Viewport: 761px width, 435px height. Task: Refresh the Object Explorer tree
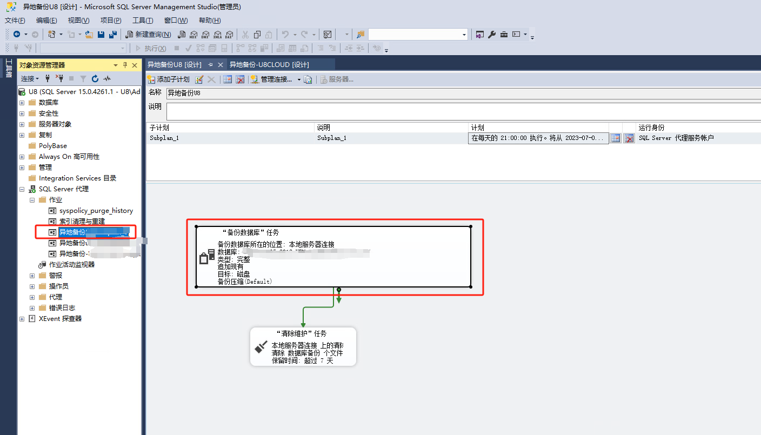95,78
